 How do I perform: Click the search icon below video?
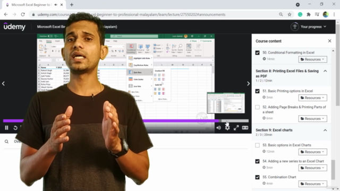coord(6,142)
